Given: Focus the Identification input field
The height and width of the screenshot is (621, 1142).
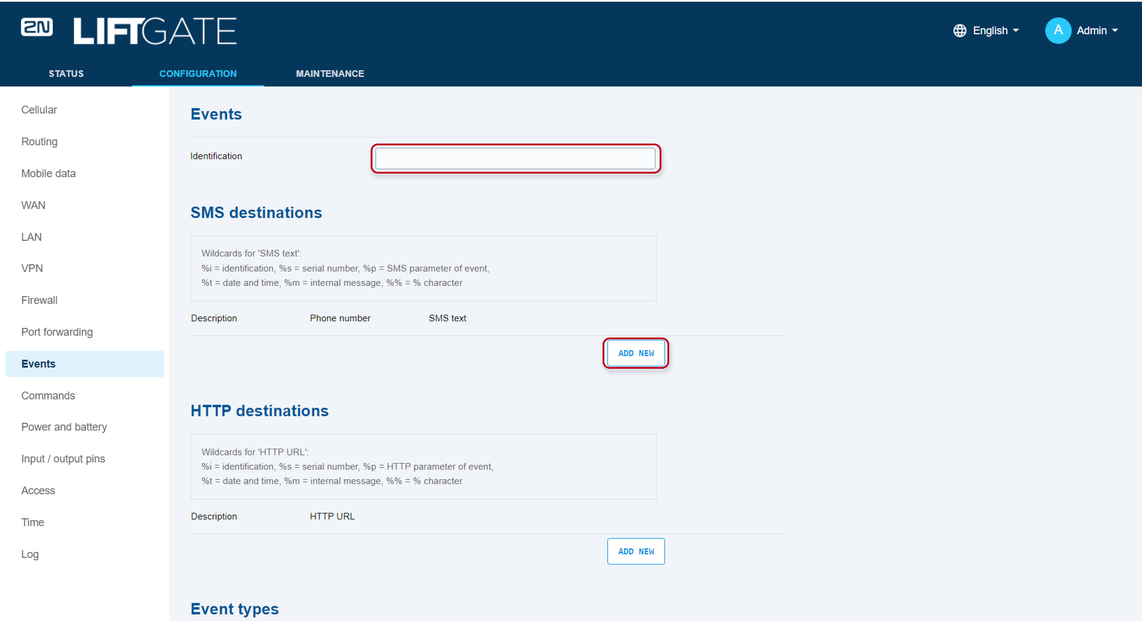Looking at the screenshot, I should [515, 159].
